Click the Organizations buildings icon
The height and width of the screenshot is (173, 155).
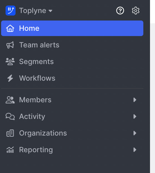[10, 133]
